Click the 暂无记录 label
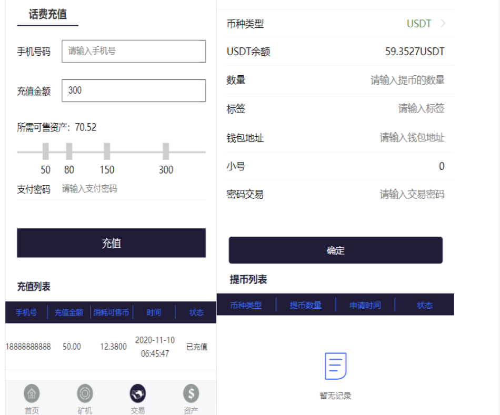500x415 pixels. (335, 396)
